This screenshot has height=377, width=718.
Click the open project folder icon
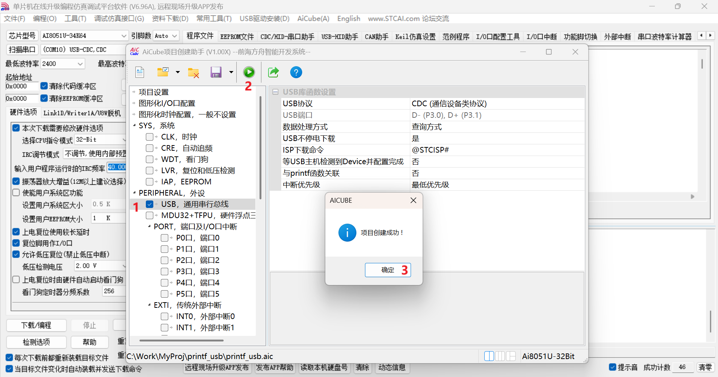click(x=163, y=72)
